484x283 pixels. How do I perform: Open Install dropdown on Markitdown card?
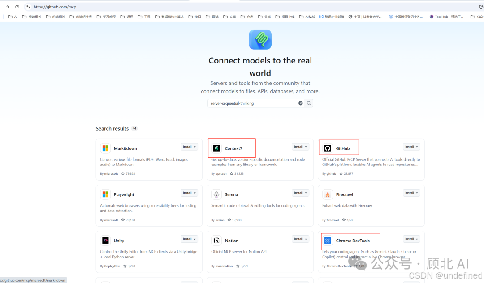pos(189,147)
